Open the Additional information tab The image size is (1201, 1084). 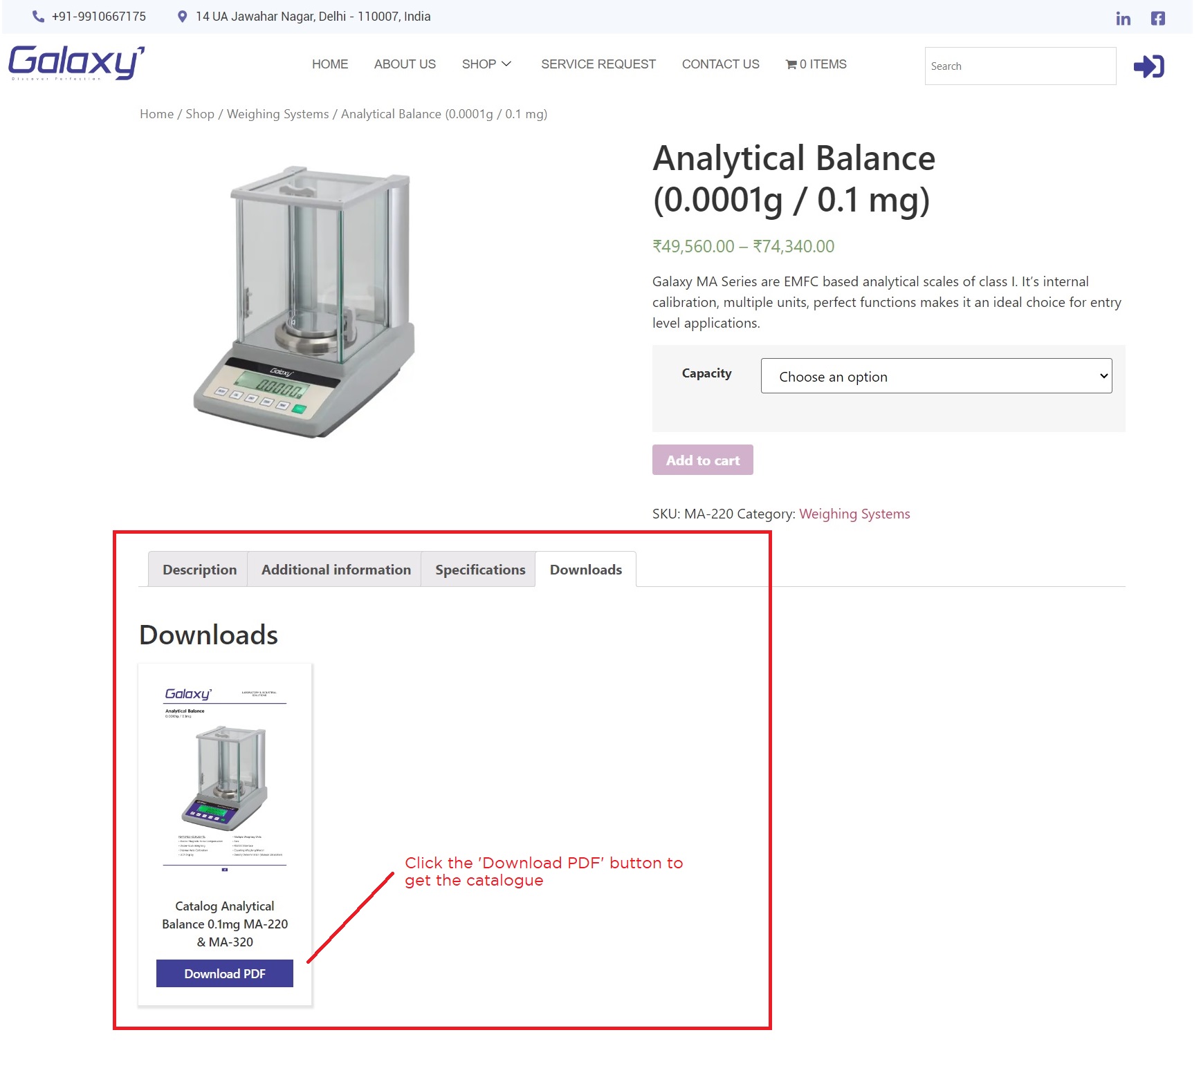click(x=336, y=569)
